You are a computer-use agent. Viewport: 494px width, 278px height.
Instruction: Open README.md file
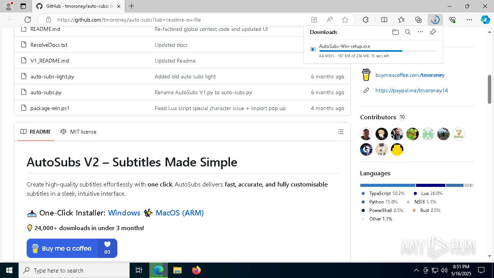(x=45, y=29)
